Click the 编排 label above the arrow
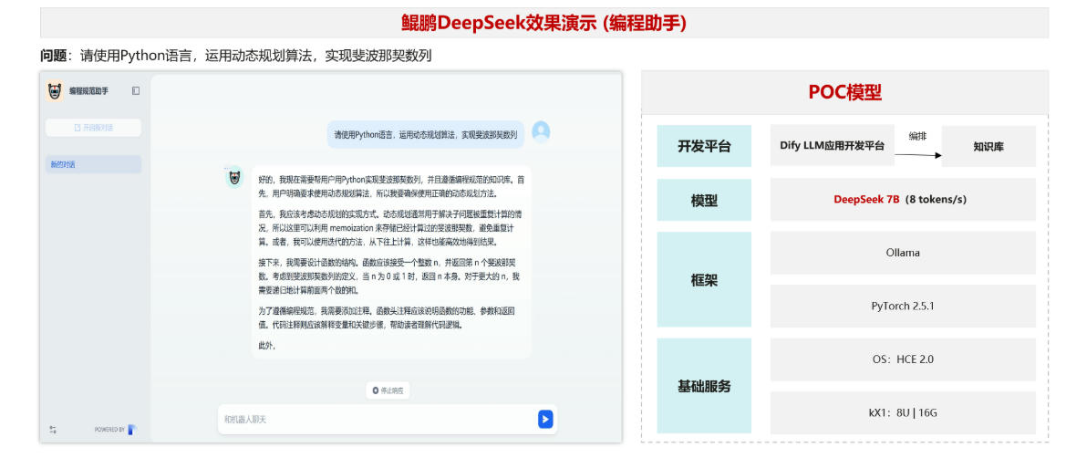 917,136
